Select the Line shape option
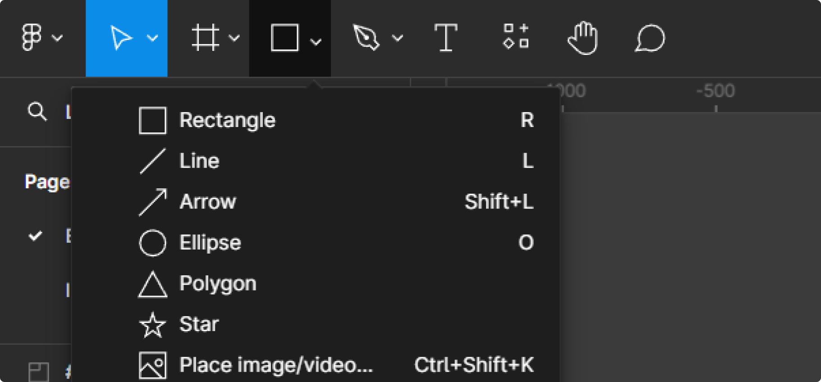The width and height of the screenshot is (821, 382). coord(199,160)
